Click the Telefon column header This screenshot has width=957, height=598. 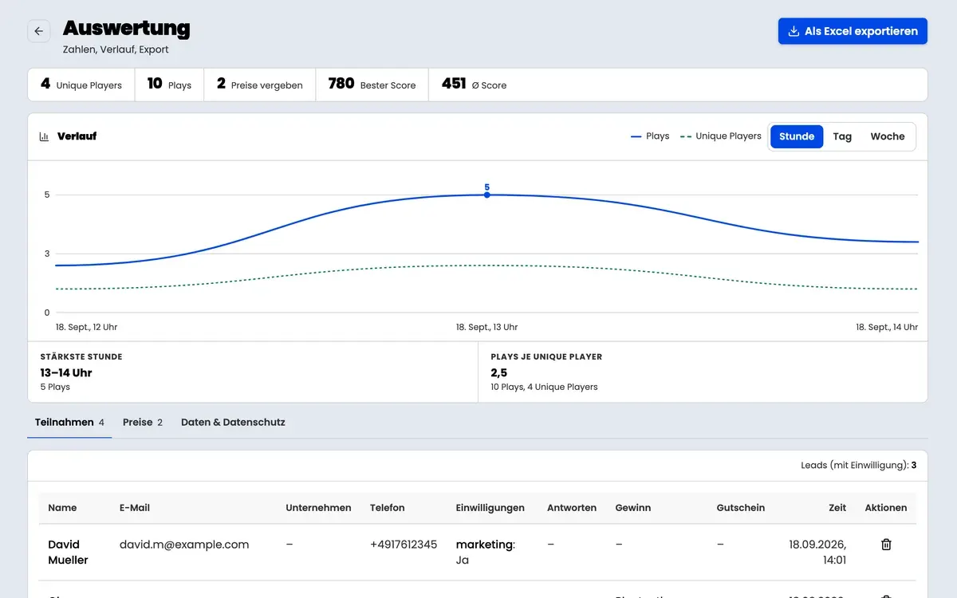388,508
